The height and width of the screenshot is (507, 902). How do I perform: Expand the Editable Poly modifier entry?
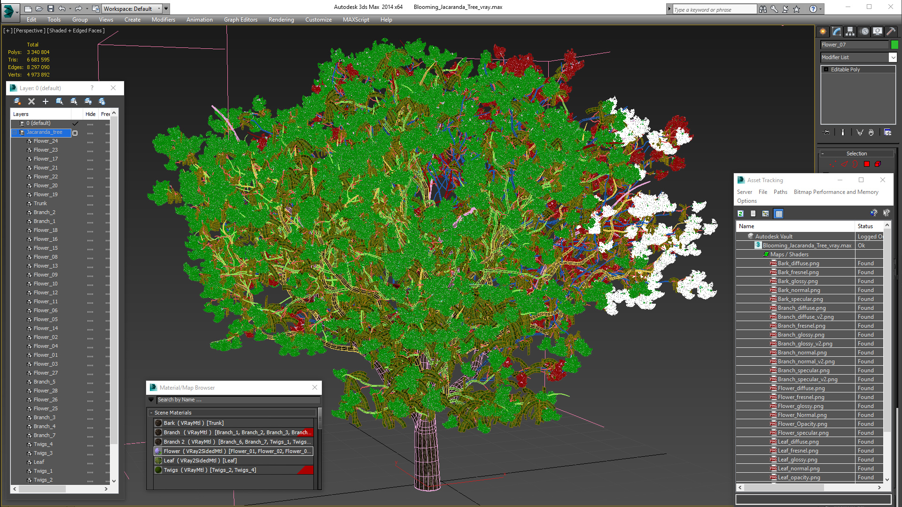point(826,69)
